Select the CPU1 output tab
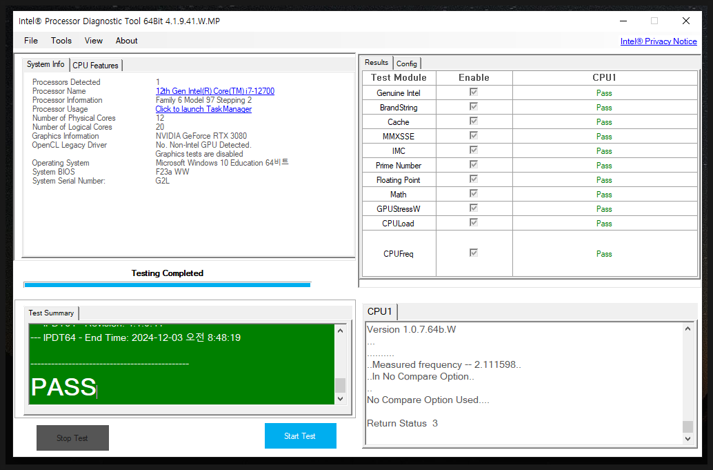 380,312
